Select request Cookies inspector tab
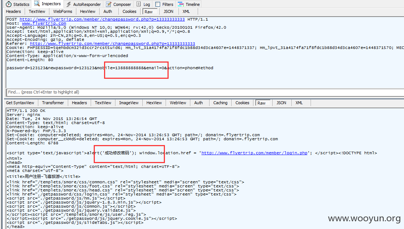Viewport: 404px width, 229px height. coord(130,11)
